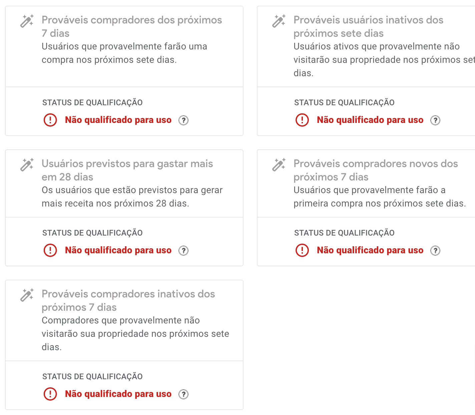Select the wand icon for 'Prováveis compradores novos'

pos(279,164)
